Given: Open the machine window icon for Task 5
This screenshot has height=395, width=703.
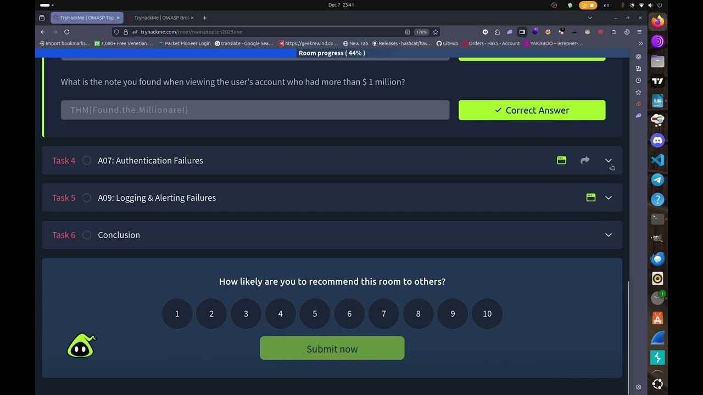Looking at the screenshot, I should (591, 198).
